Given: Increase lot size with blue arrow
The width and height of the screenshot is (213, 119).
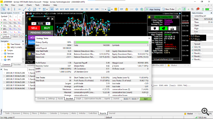Looking at the screenshot, I should coord(48,23).
